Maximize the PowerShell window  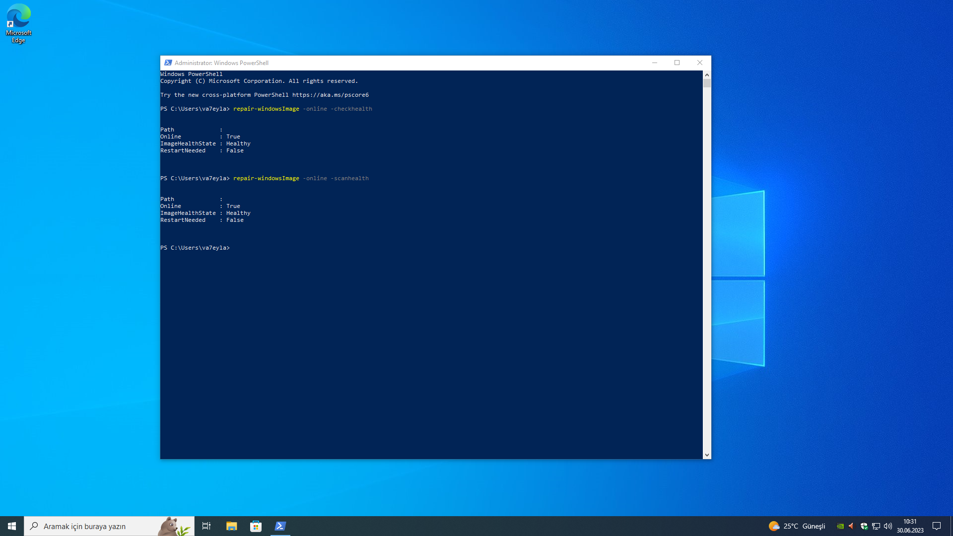[677, 63]
